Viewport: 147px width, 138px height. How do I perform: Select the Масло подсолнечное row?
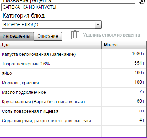tap(73, 92)
